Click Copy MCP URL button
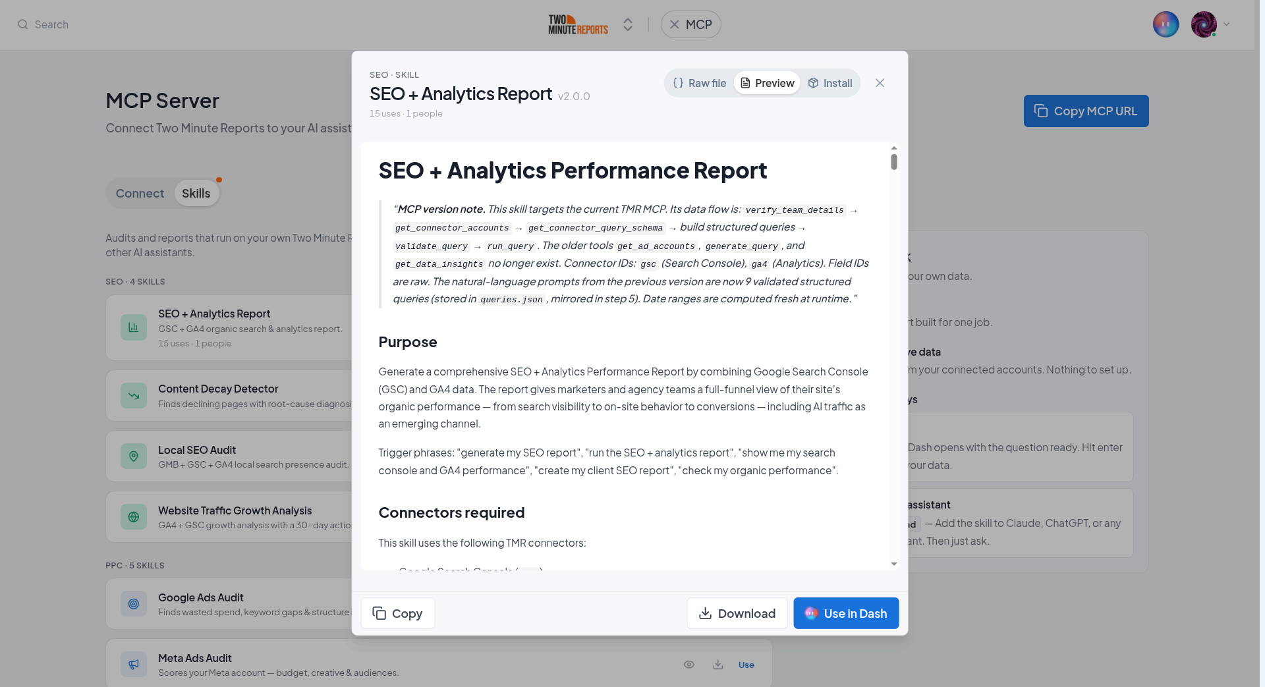 1086,111
